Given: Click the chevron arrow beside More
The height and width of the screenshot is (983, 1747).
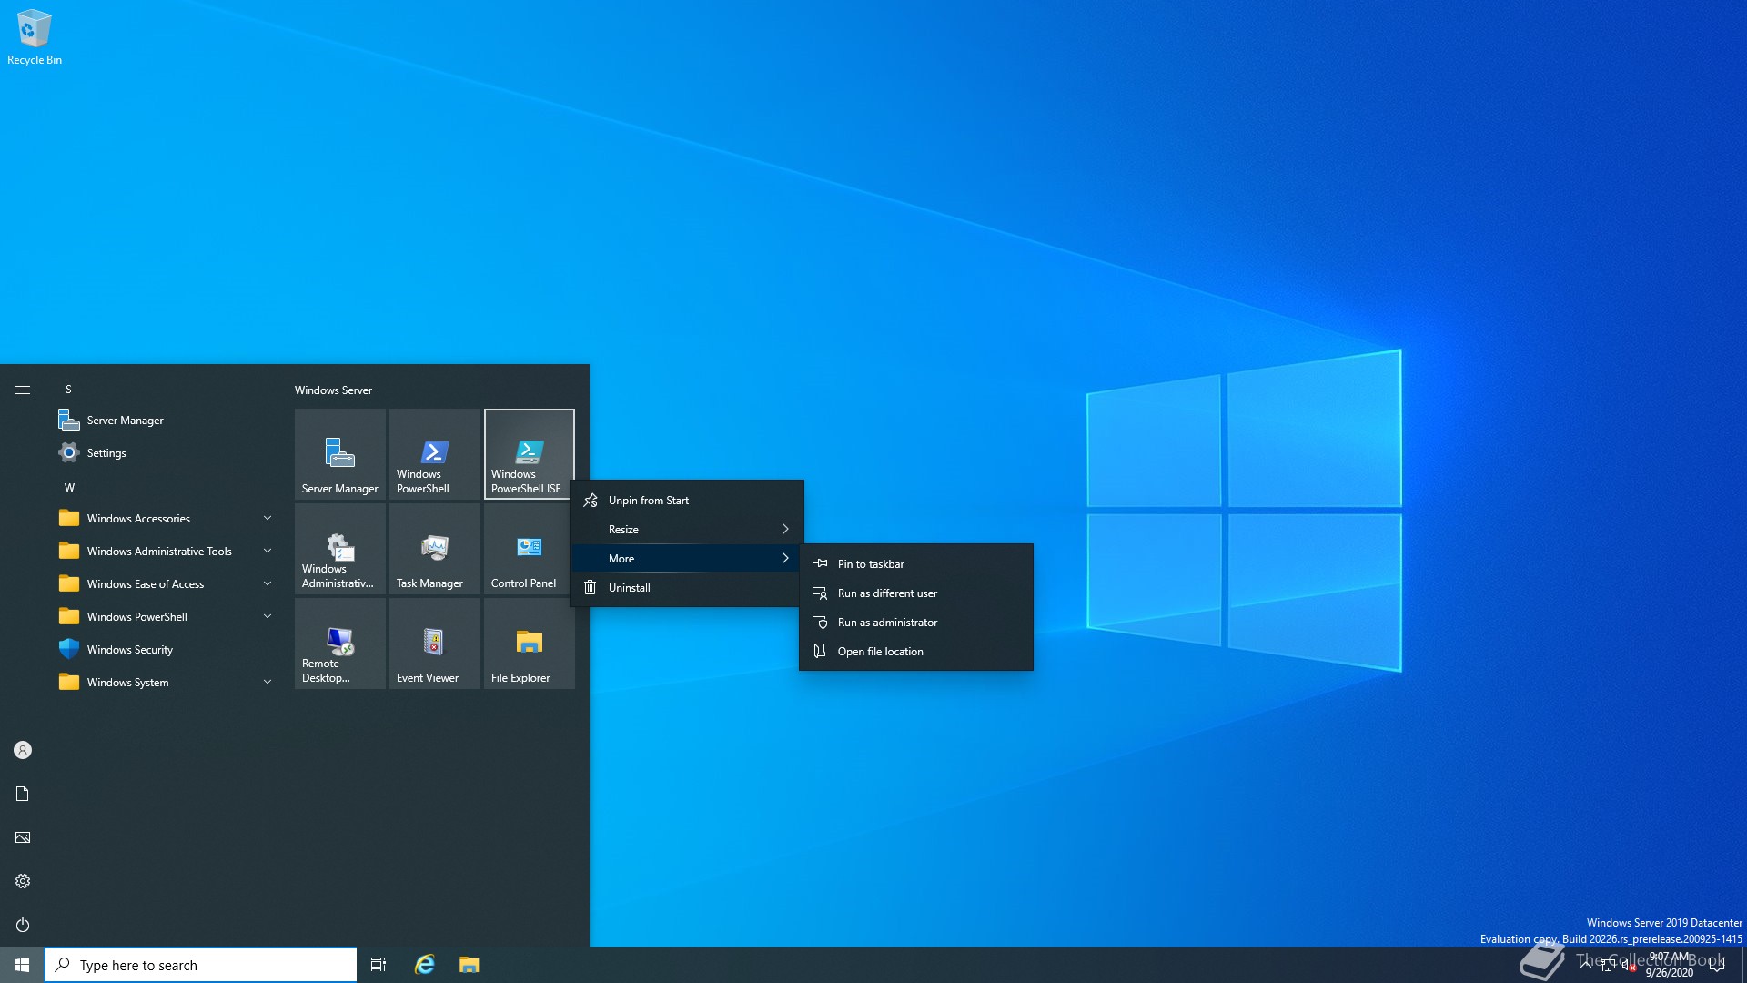Looking at the screenshot, I should 785,558.
